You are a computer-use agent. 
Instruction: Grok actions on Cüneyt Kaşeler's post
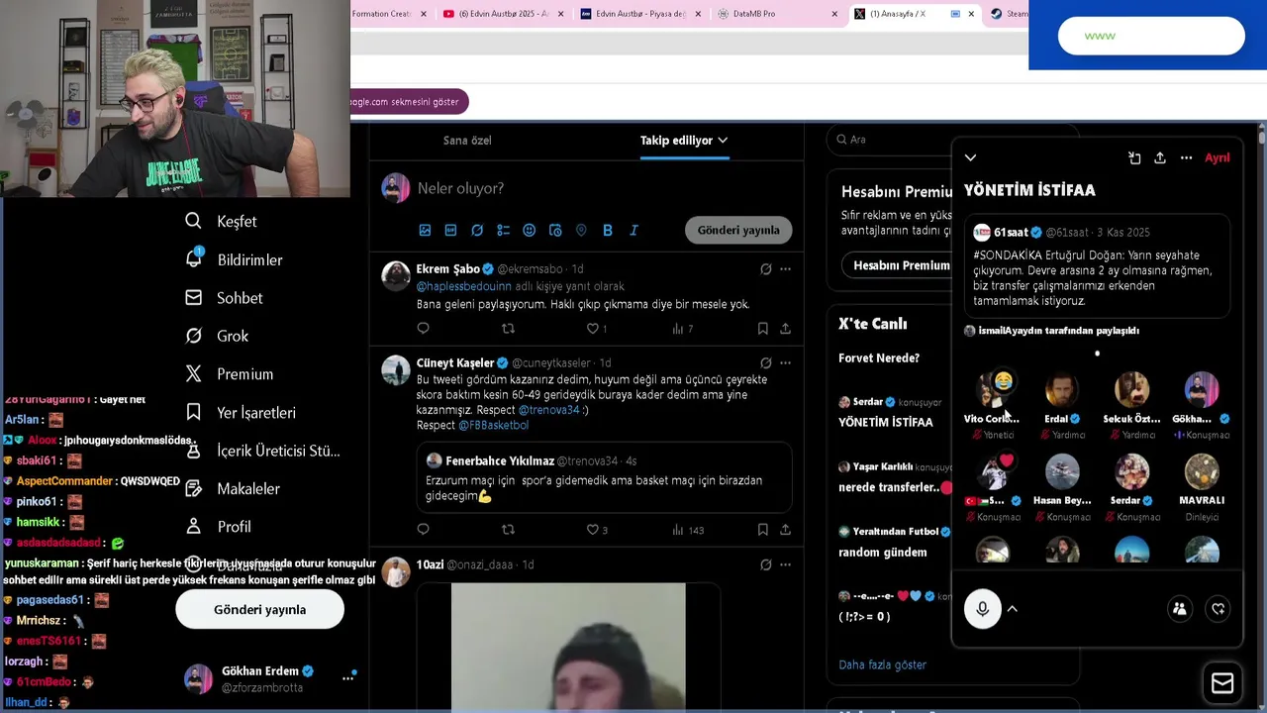765,363
